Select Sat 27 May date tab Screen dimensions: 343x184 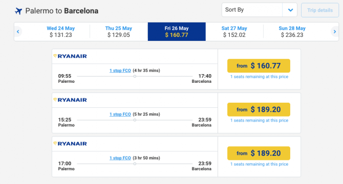coord(234,32)
